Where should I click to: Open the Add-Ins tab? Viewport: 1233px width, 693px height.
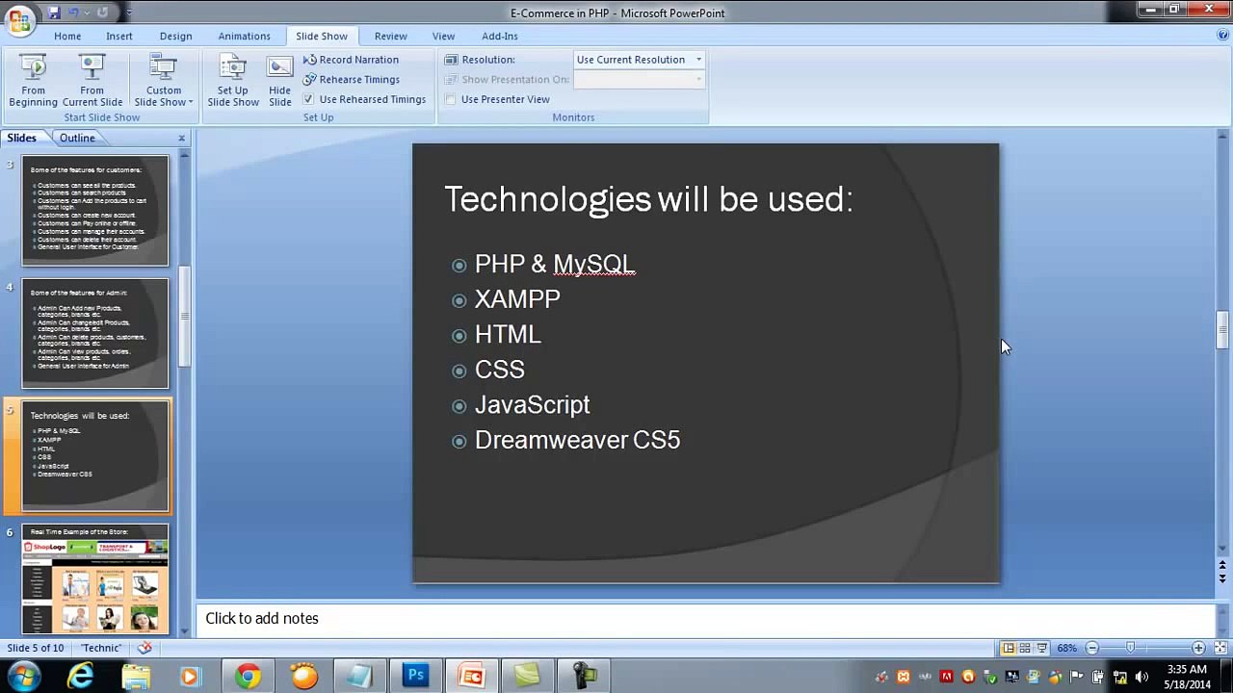pyautogui.click(x=499, y=36)
